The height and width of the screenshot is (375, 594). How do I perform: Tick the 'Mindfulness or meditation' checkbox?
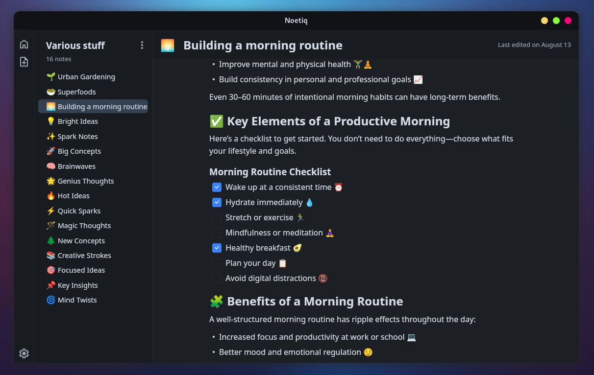tap(217, 233)
